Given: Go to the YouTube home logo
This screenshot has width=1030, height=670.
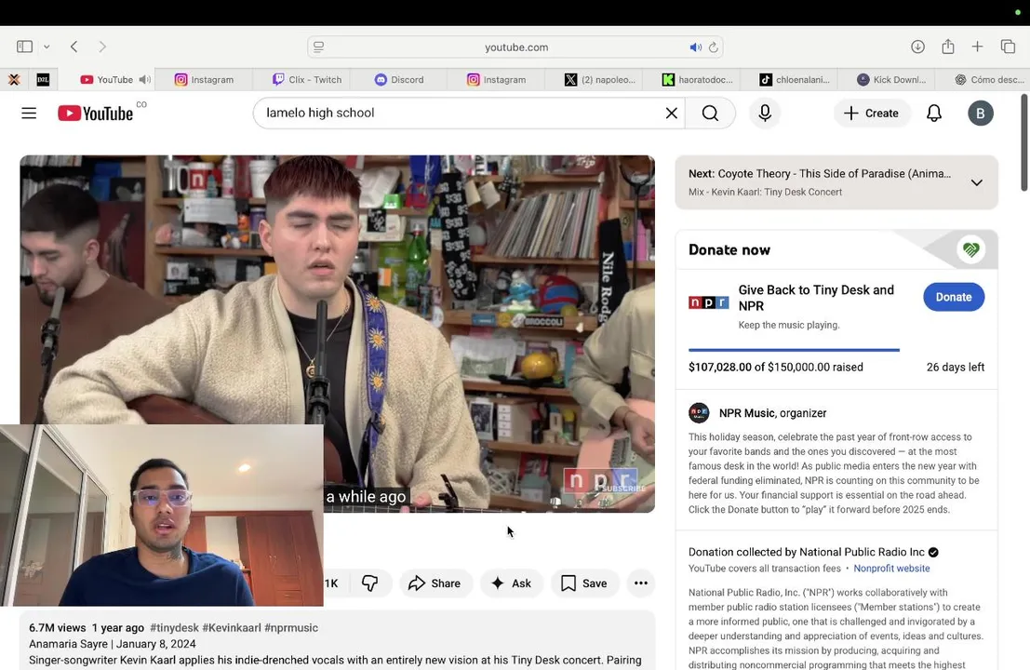Looking at the screenshot, I should click(x=95, y=113).
